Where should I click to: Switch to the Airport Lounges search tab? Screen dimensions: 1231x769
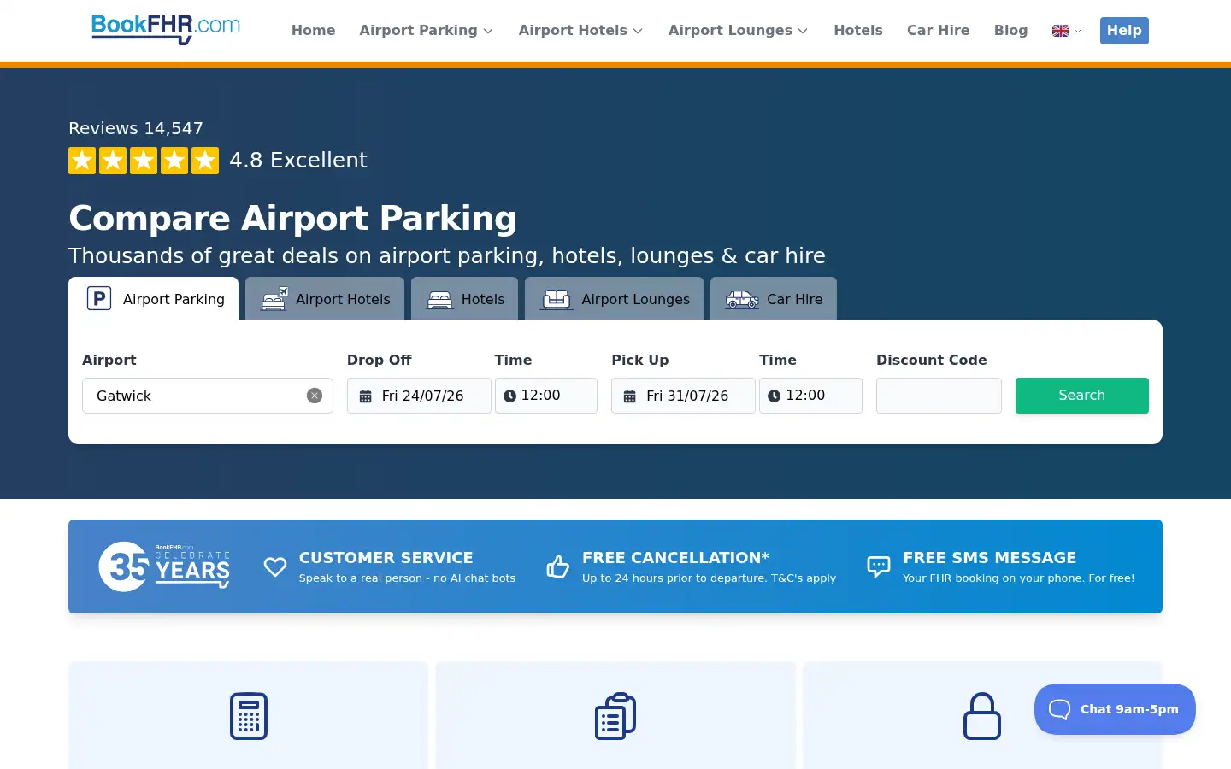(x=614, y=299)
